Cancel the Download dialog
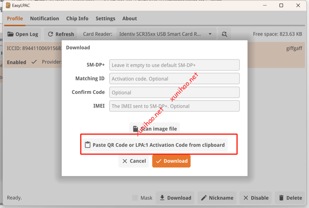Screen dimensions: 309x208 [x=134, y=161]
